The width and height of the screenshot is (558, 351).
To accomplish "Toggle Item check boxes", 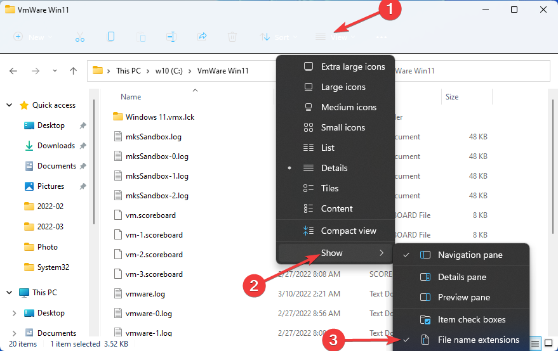I will click(x=462, y=320).
